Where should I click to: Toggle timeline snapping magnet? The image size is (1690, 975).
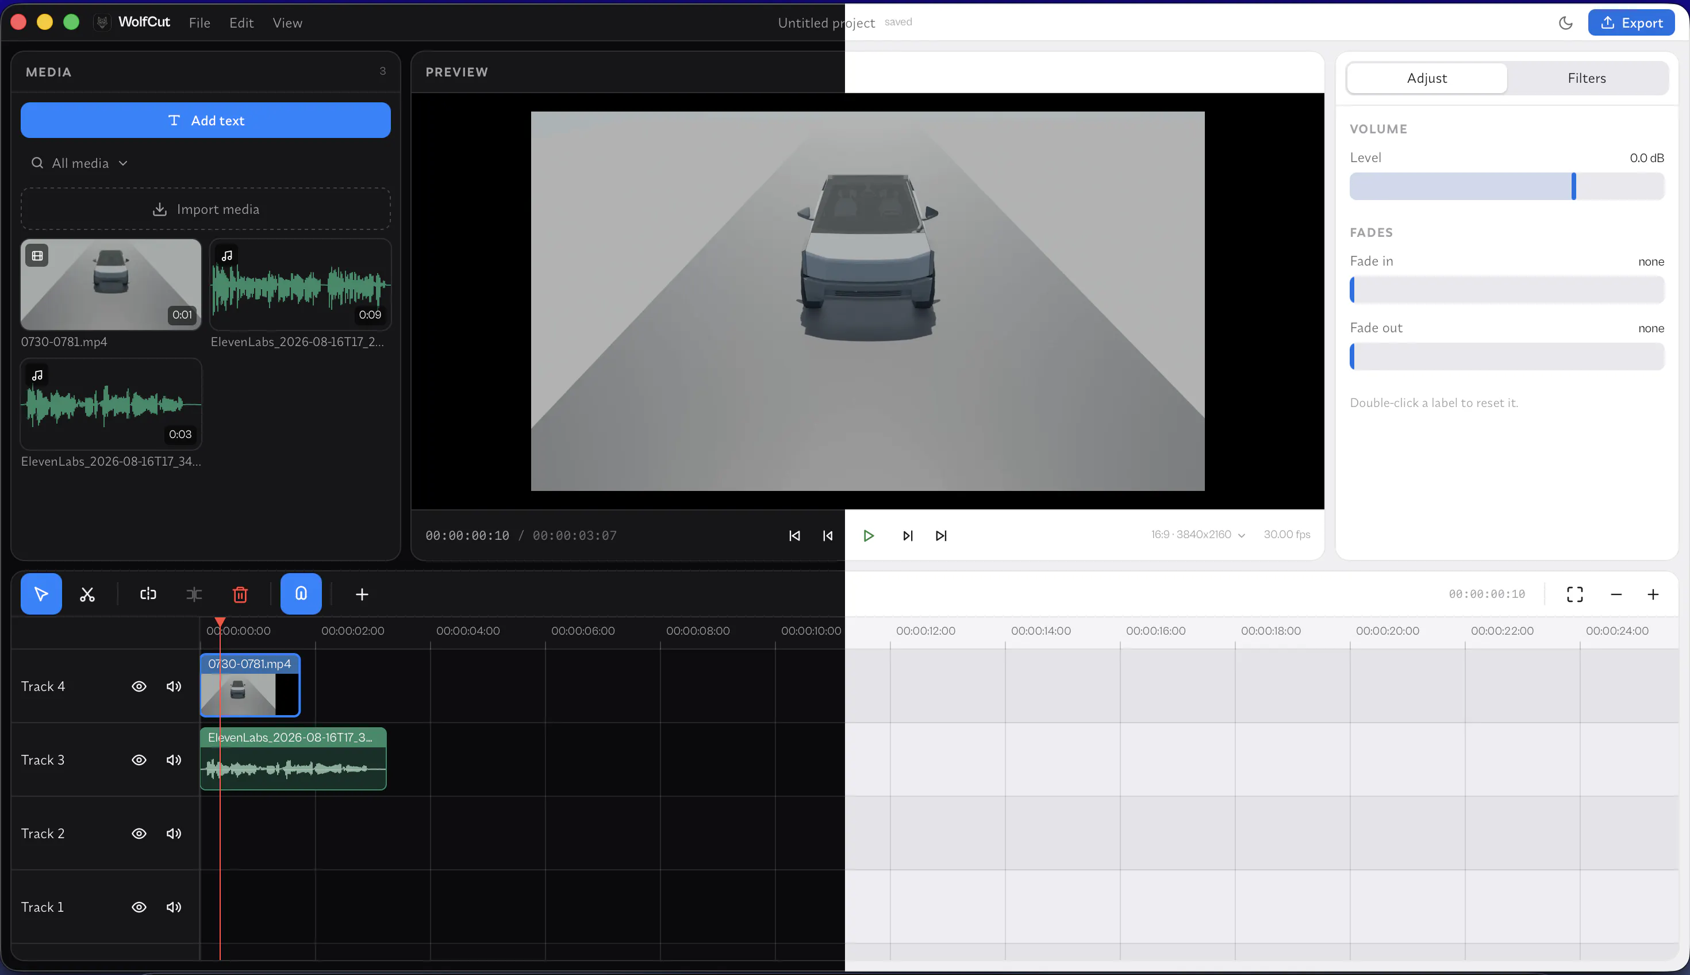coord(301,594)
